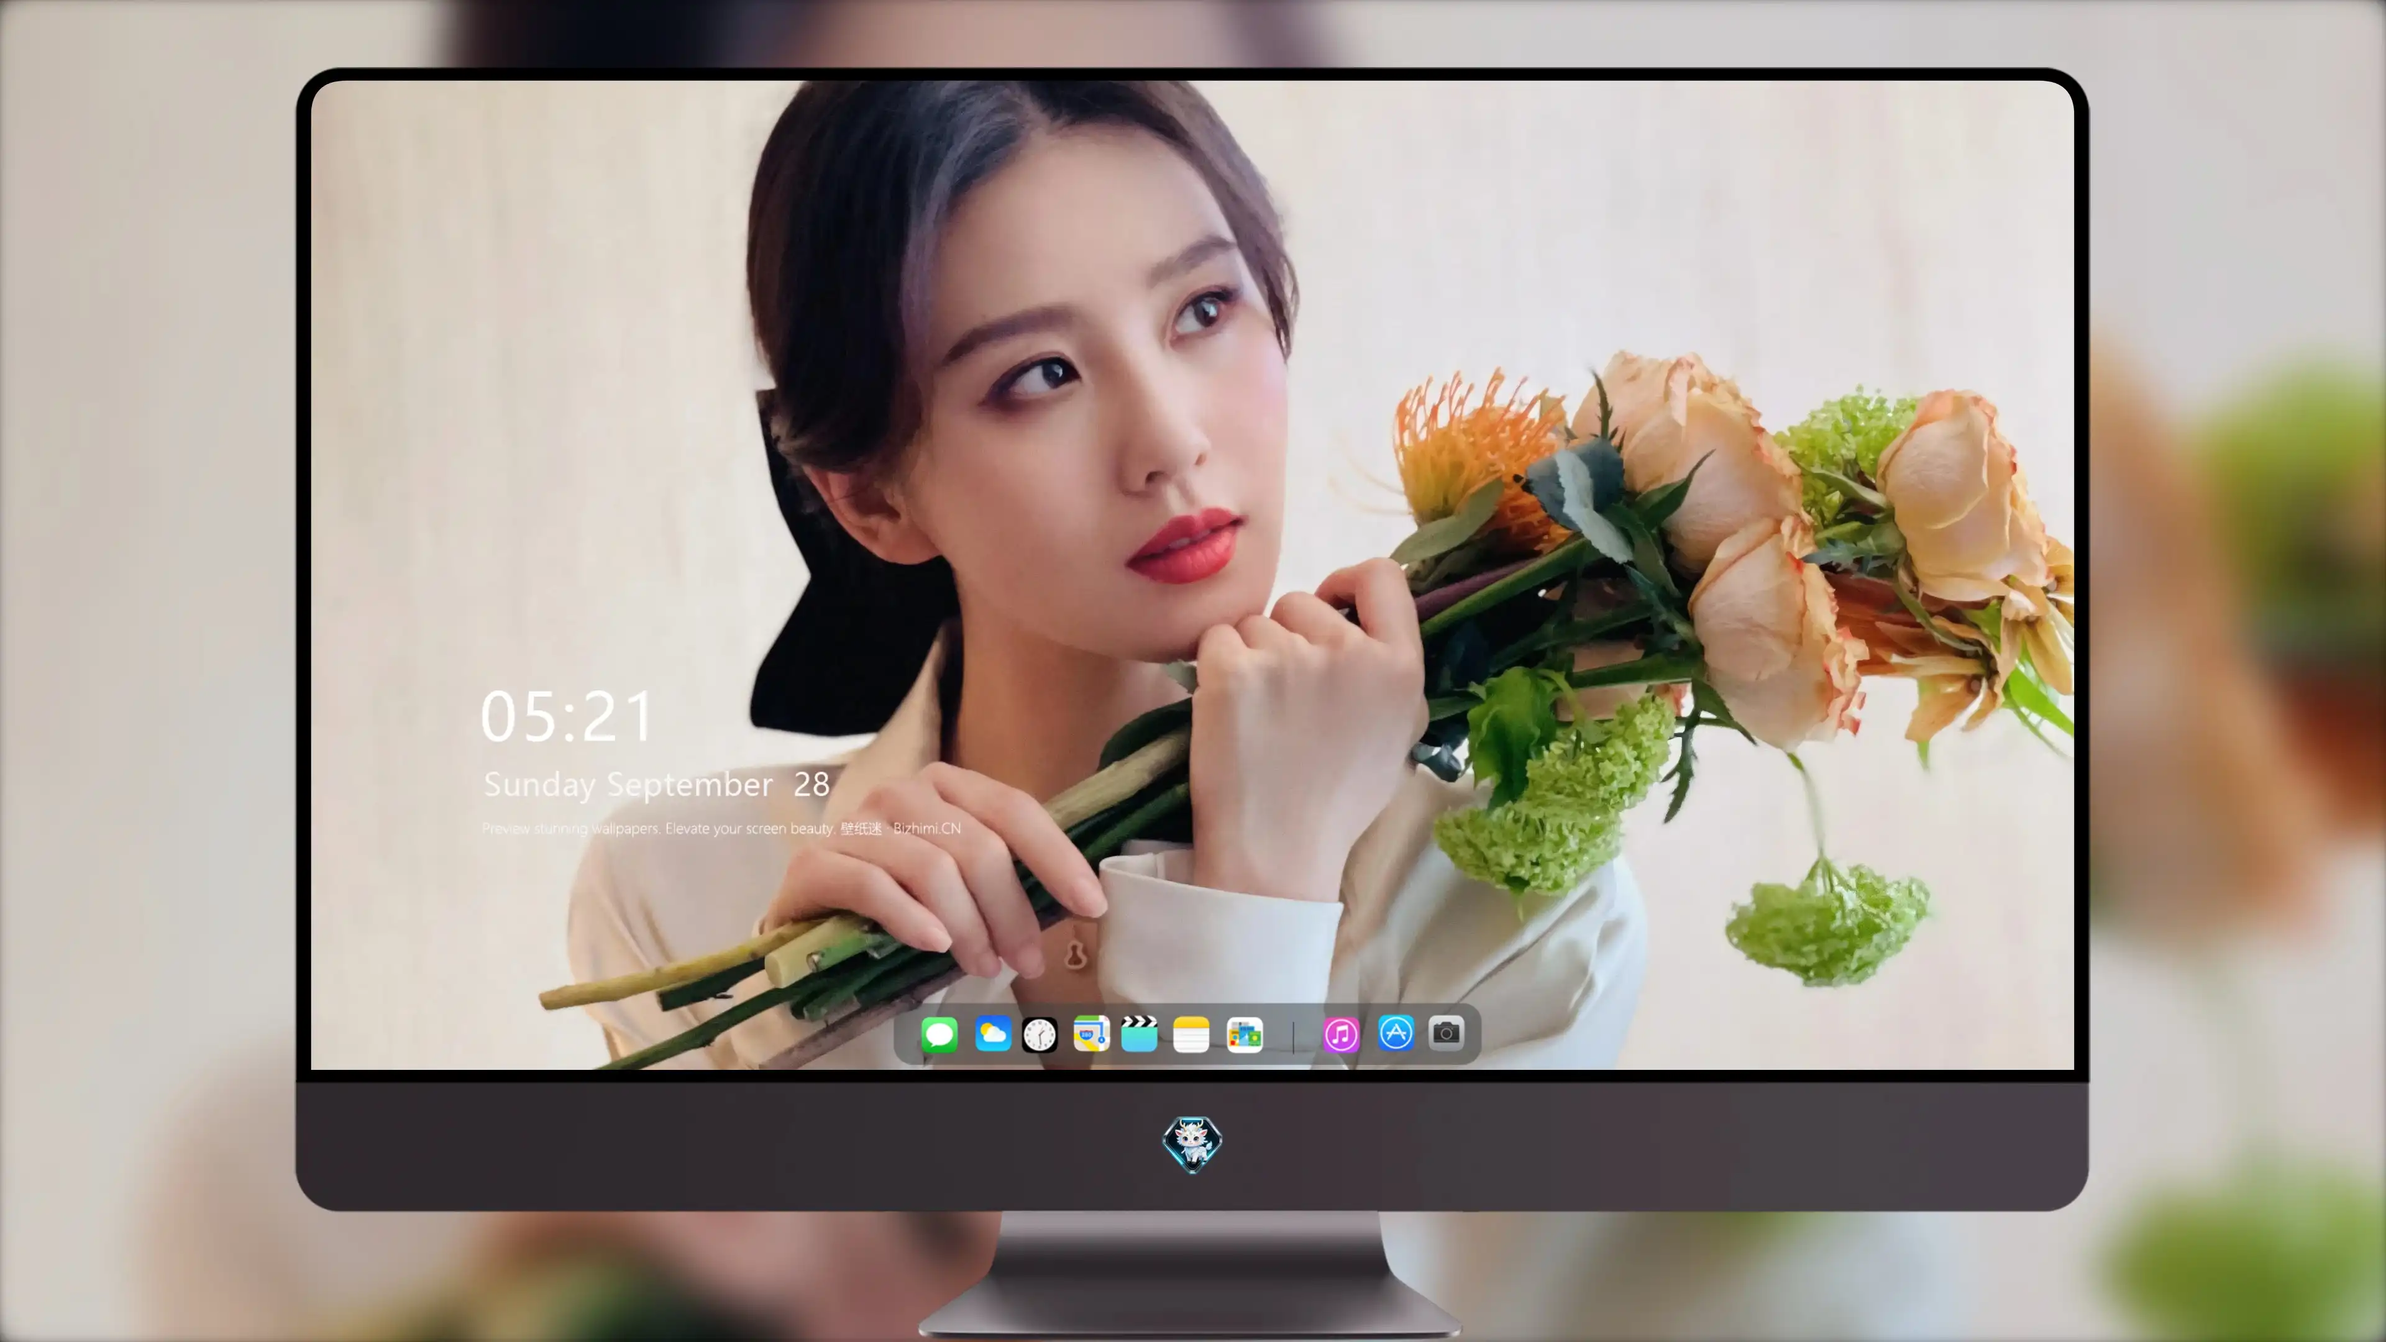Launch the Weather app from the dock

click(x=992, y=1034)
